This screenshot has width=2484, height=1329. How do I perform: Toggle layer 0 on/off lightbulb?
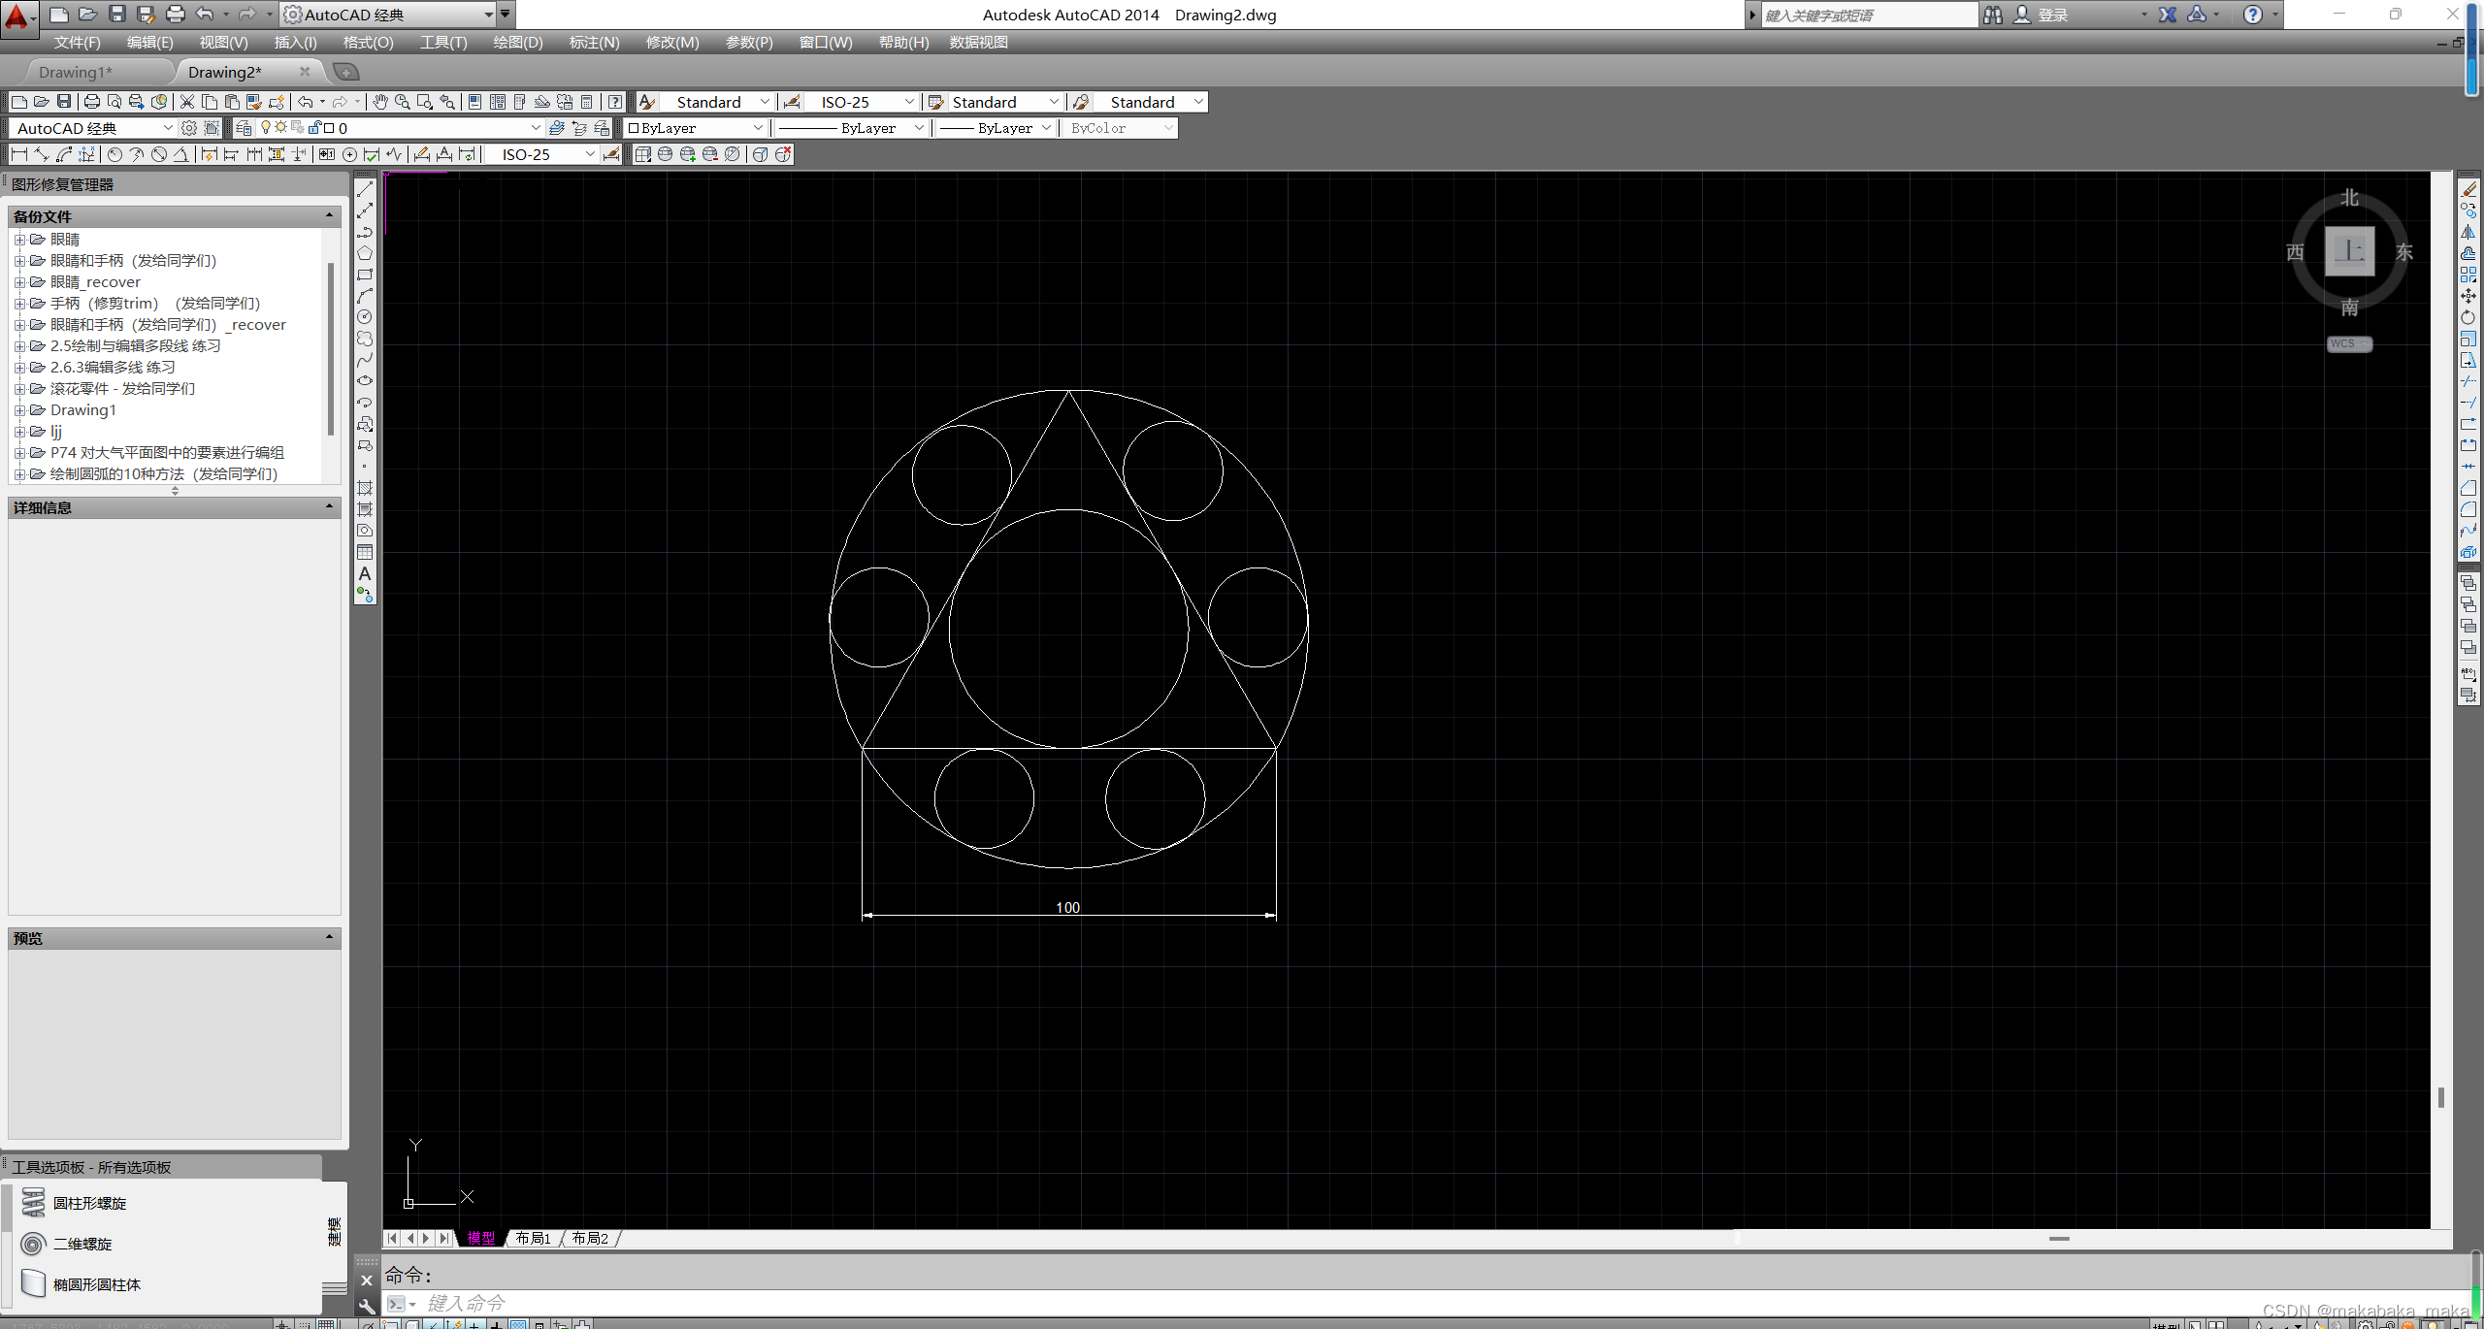coord(265,127)
